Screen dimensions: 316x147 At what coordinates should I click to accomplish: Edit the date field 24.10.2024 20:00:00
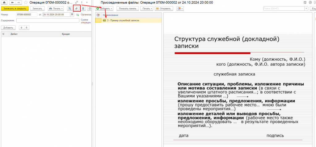(x=57, y=14)
